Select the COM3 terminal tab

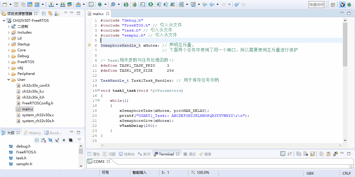(x=99, y=161)
